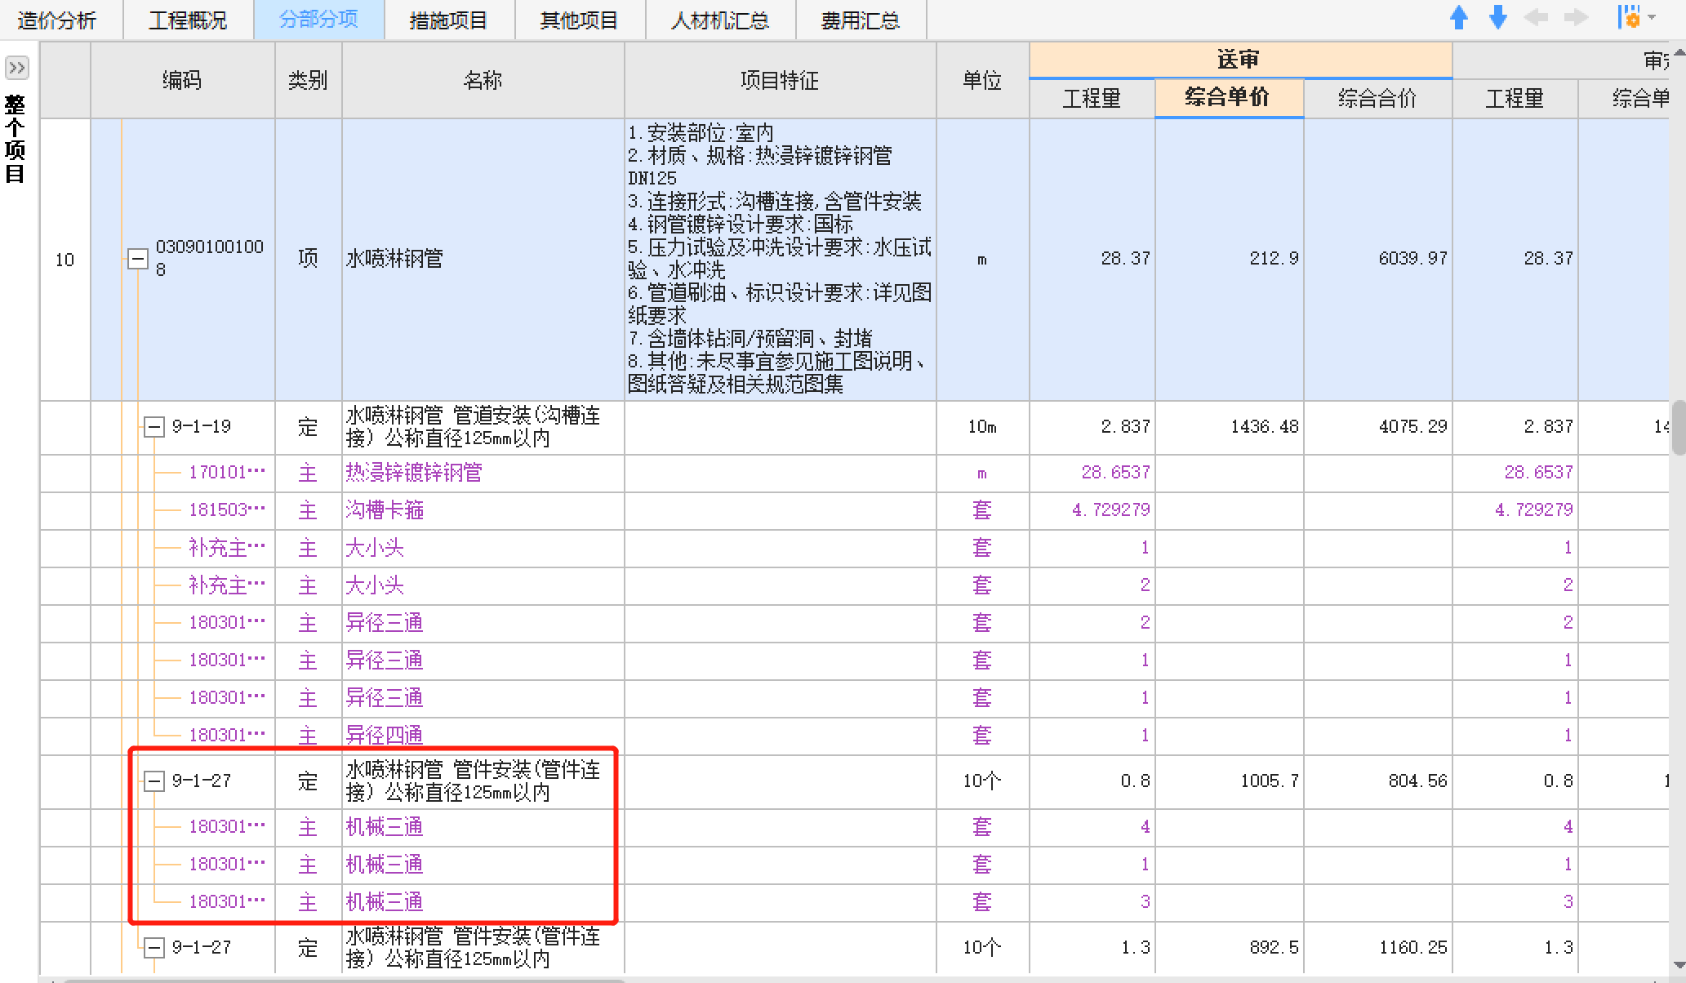Screen dimensions: 1686x983
Task: Click the blue move-down arrow icon
Action: (x=1498, y=18)
